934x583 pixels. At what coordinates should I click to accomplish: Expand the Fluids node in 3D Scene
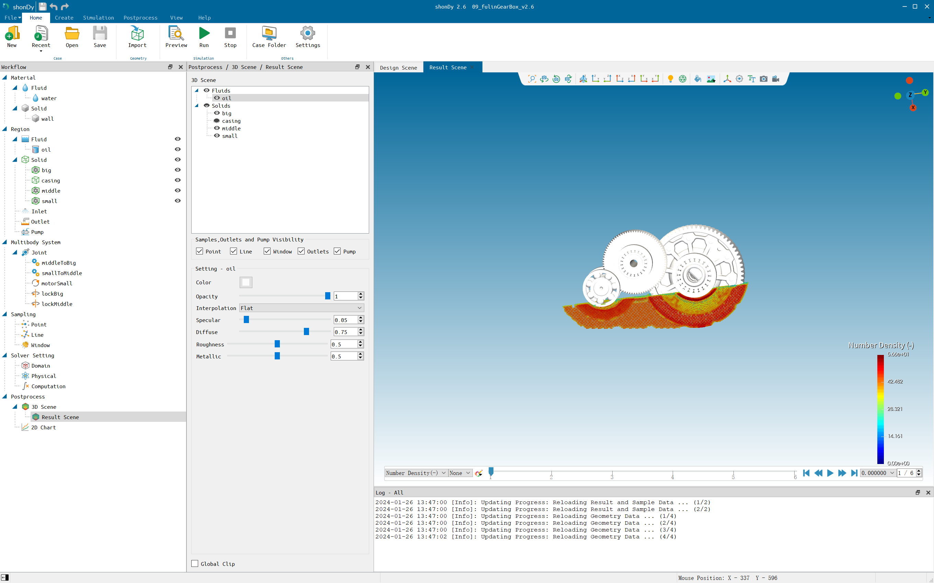pos(197,90)
